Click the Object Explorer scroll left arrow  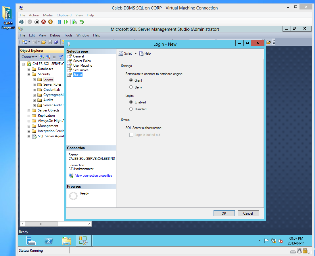(x=22, y=224)
